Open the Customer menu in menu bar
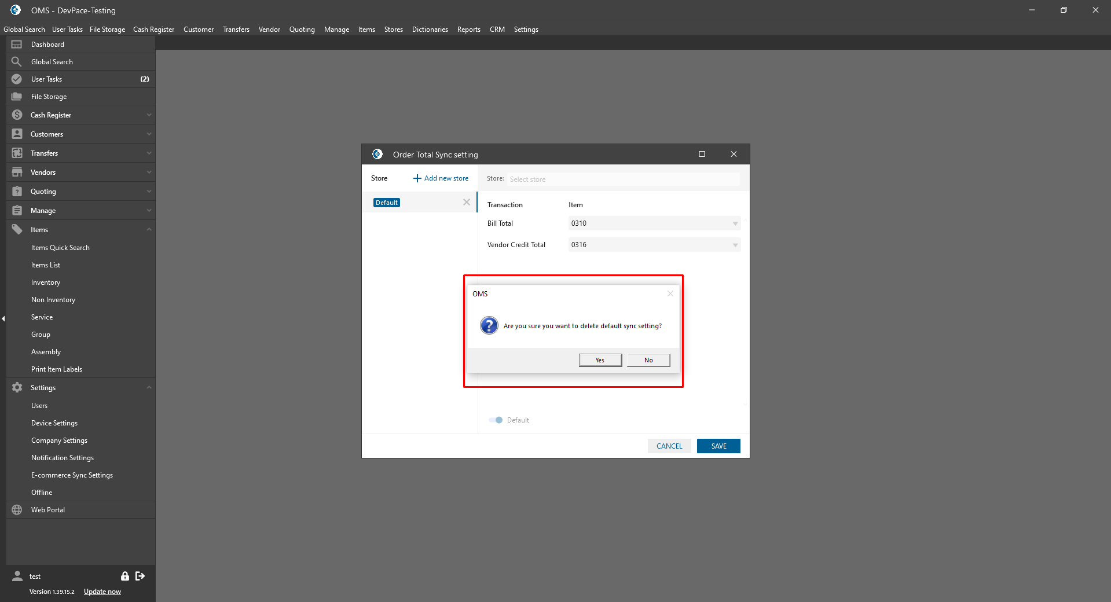Image resolution: width=1111 pixels, height=602 pixels. (199, 30)
